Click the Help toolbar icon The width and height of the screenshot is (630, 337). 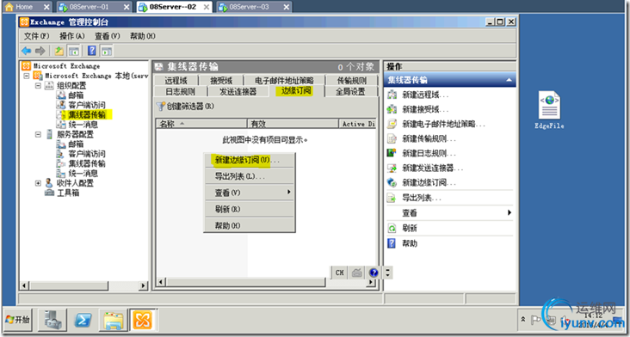coord(92,51)
